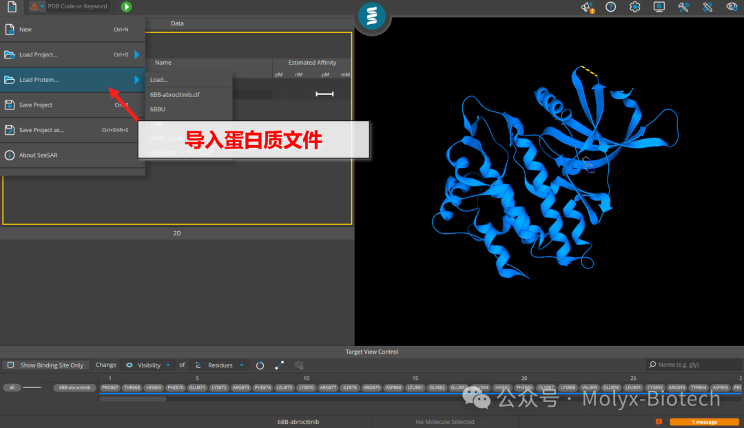Viewport: 744px width, 428px height.
Task: Click the greyed surface icon in Target View Control
Action: [x=299, y=365]
